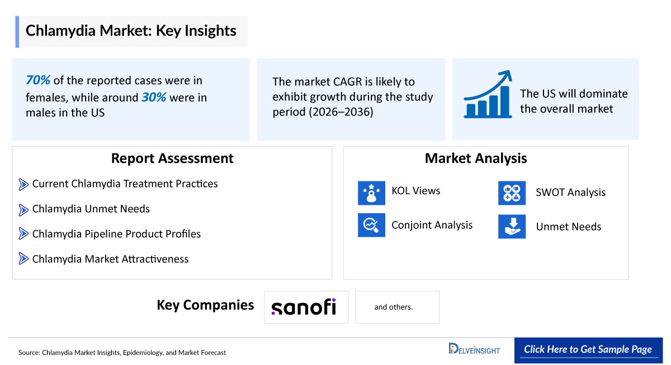Click the SWOT Analysis icon
Viewport: 671px width, 365px height.
click(512, 193)
